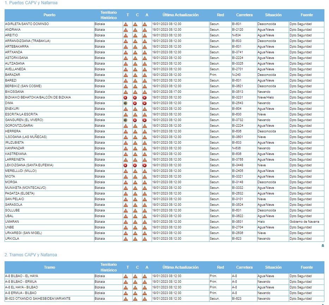Click double-chevron up arrow below Puertos table
This screenshot has height=305, width=329.
pos(323,246)
